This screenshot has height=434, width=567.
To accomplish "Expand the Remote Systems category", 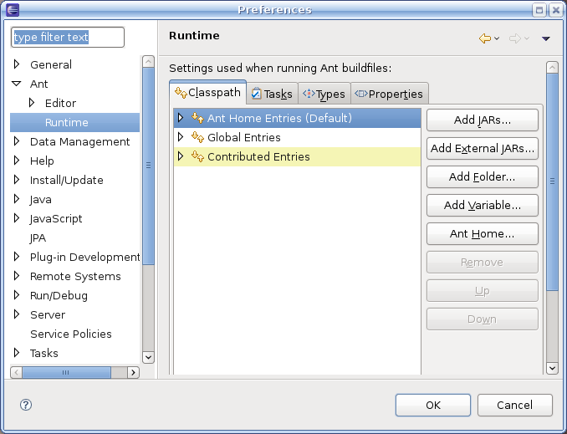I will (16, 276).
